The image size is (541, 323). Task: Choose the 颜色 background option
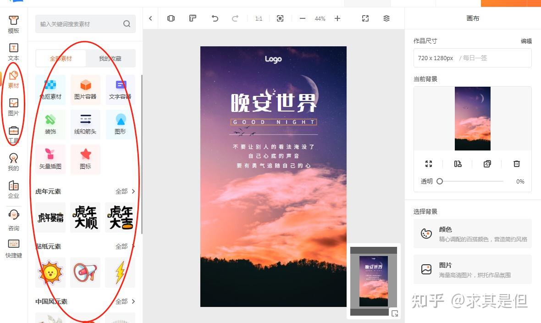(x=472, y=234)
